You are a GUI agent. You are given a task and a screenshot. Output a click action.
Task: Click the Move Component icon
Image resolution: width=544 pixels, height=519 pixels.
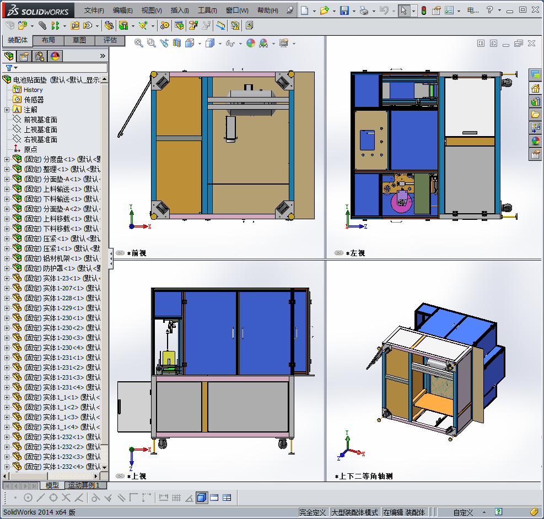(88, 25)
